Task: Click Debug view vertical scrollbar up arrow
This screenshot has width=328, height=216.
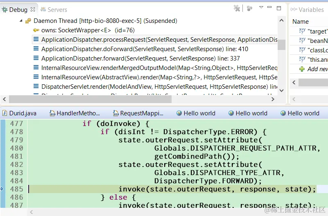Action: coord(282,20)
